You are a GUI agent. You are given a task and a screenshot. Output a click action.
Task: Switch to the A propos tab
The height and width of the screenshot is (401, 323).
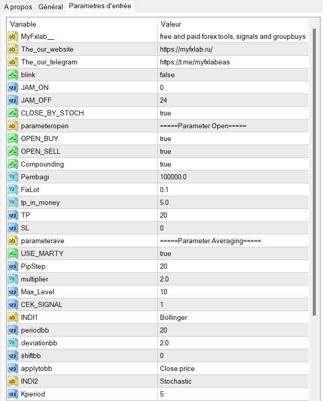tap(18, 7)
